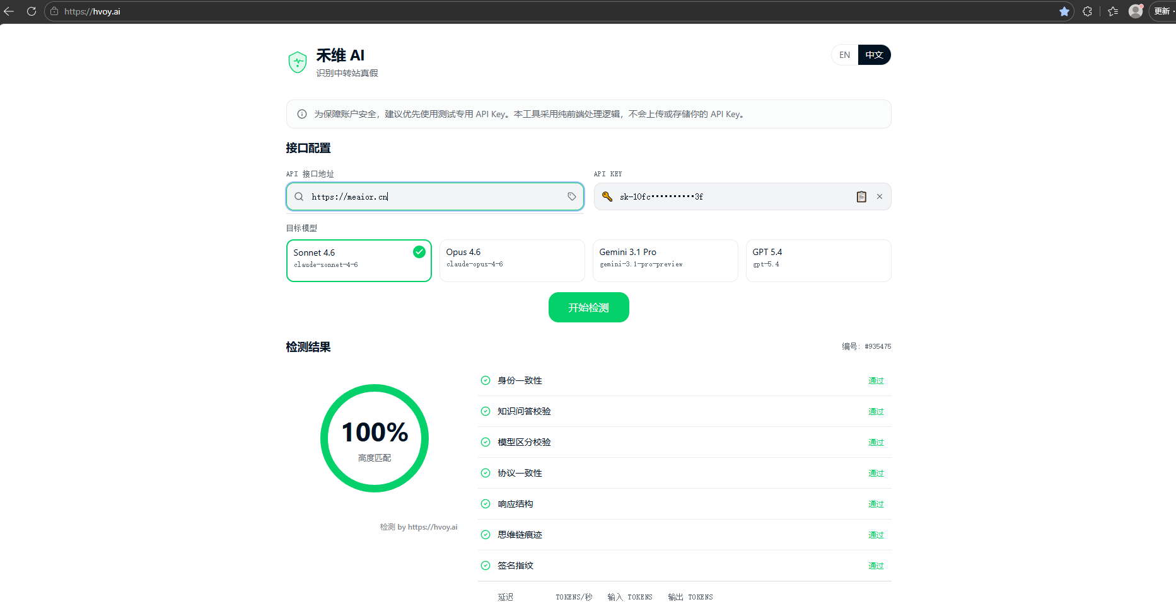Click the key icon in API KEY field
Image resolution: width=1176 pixels, height=602 pixels.
607,196
